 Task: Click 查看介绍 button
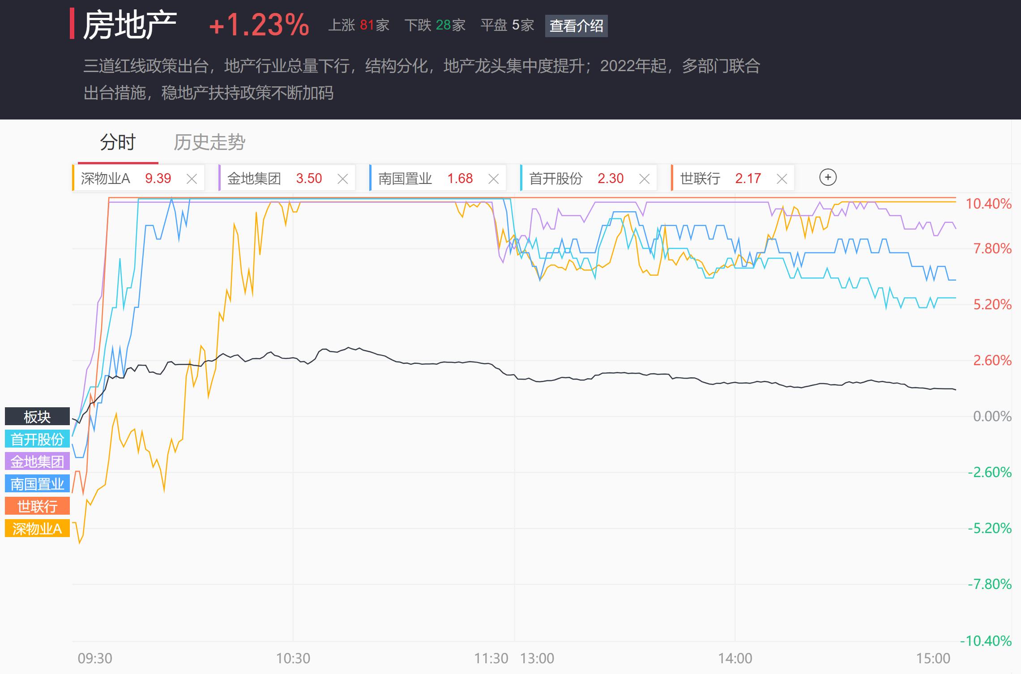[576, 26]
